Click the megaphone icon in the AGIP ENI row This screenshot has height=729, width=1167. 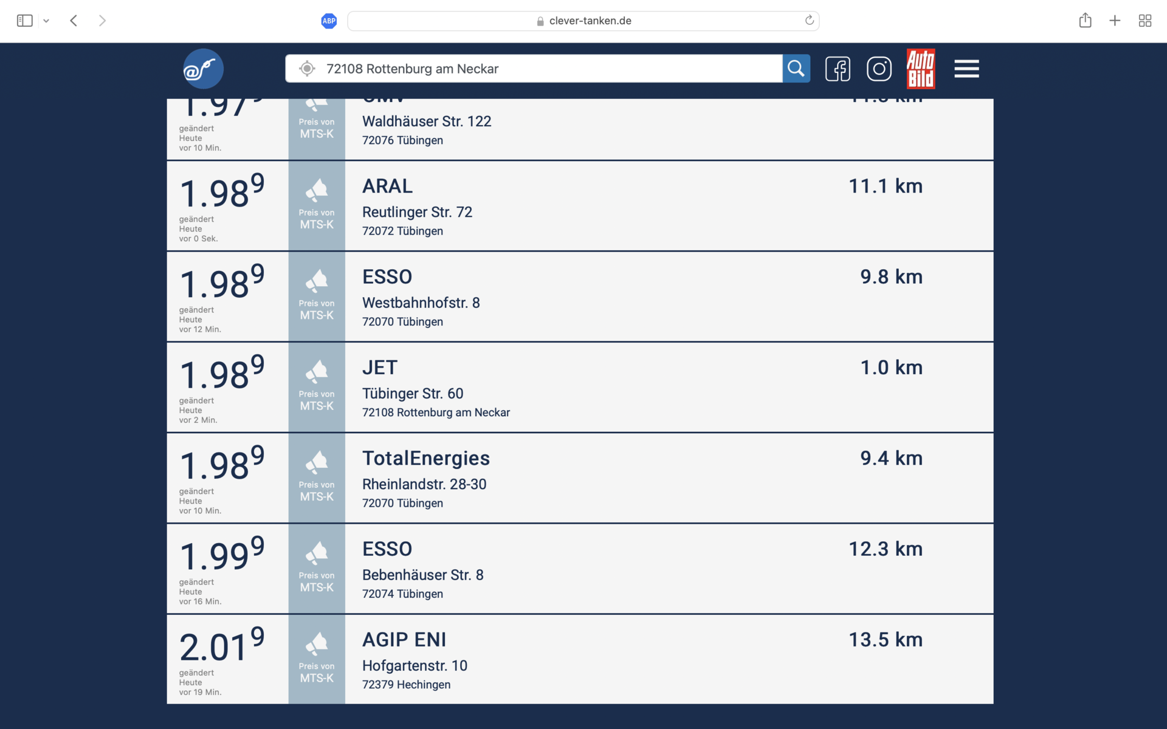click(317, 643)
